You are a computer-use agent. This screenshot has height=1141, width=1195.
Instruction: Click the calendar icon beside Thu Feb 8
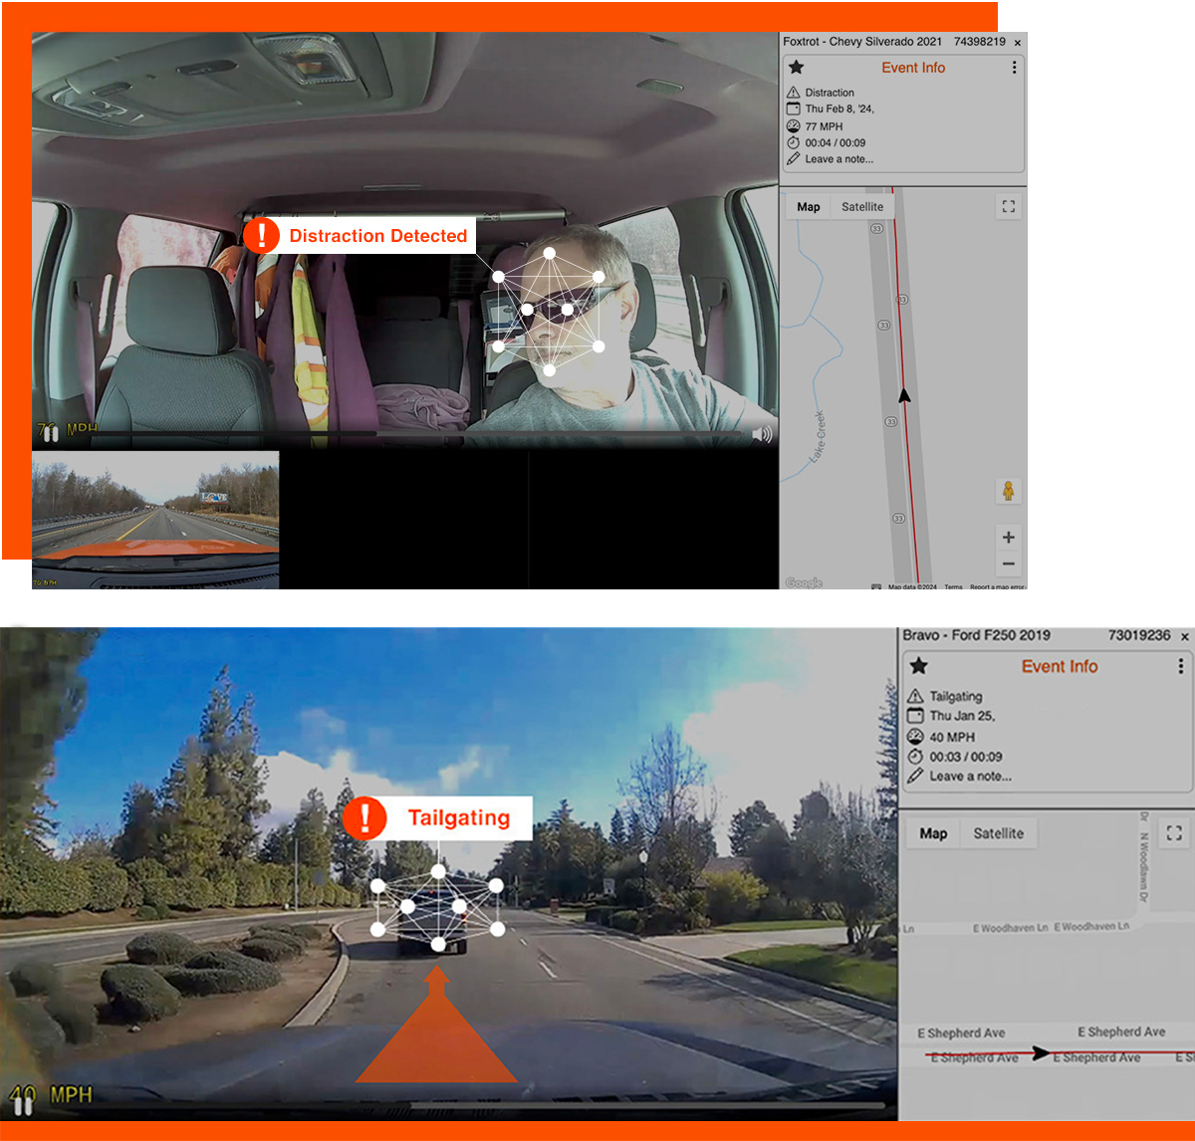795,109
